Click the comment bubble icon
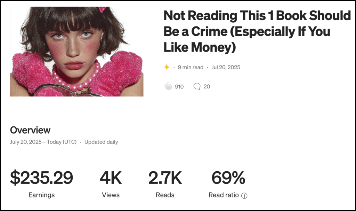 coord(197,86)
